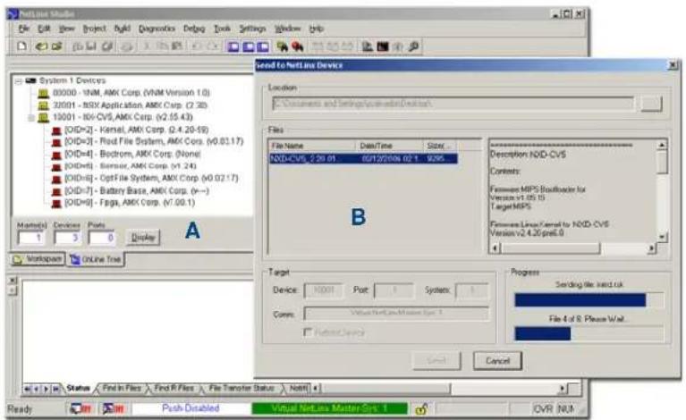Click the first red status bar connection icon

tap(80, 408)
